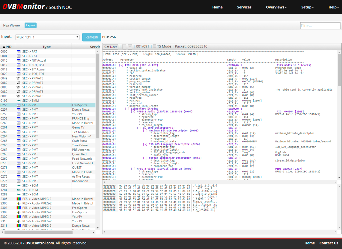Click video icon for PID 2311 Dunya News
Viewport: 342px width, 249px height.
[19, 226]
